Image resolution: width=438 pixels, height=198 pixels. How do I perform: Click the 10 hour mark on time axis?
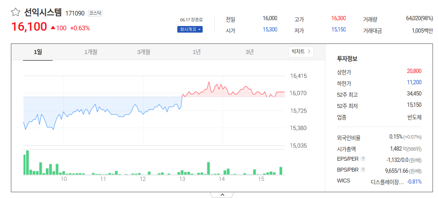(64, 179)
